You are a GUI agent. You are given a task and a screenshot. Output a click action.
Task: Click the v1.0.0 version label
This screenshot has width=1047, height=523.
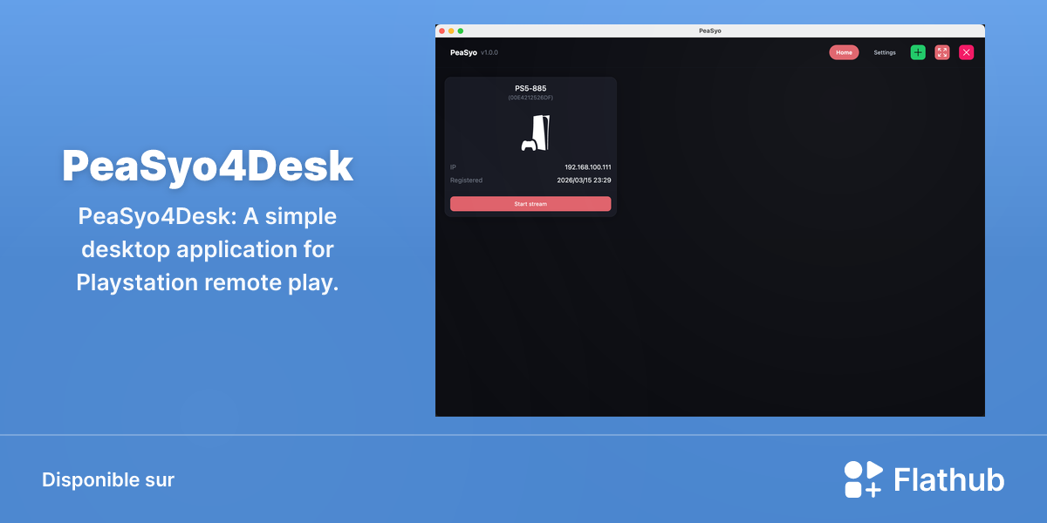(x=489, y=52)
